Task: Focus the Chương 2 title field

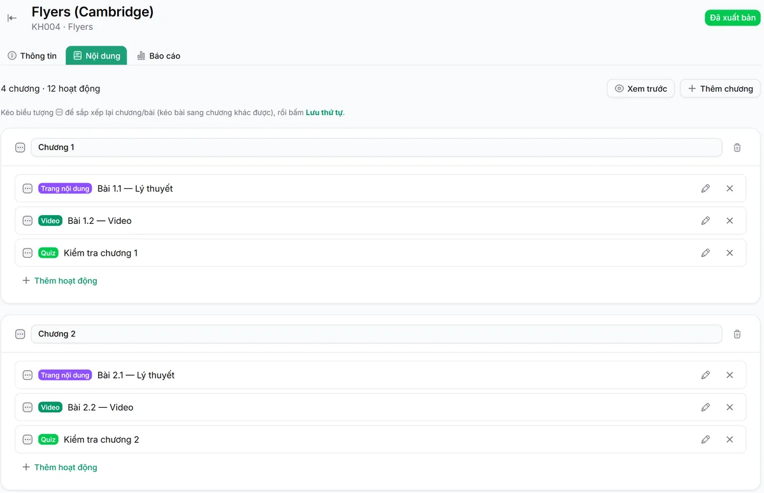Action: point(376,334)
